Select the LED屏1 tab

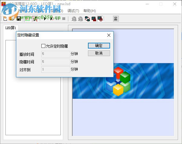pos(11,28)
